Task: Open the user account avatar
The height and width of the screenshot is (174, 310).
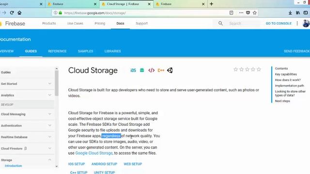Action: point(306,23)
